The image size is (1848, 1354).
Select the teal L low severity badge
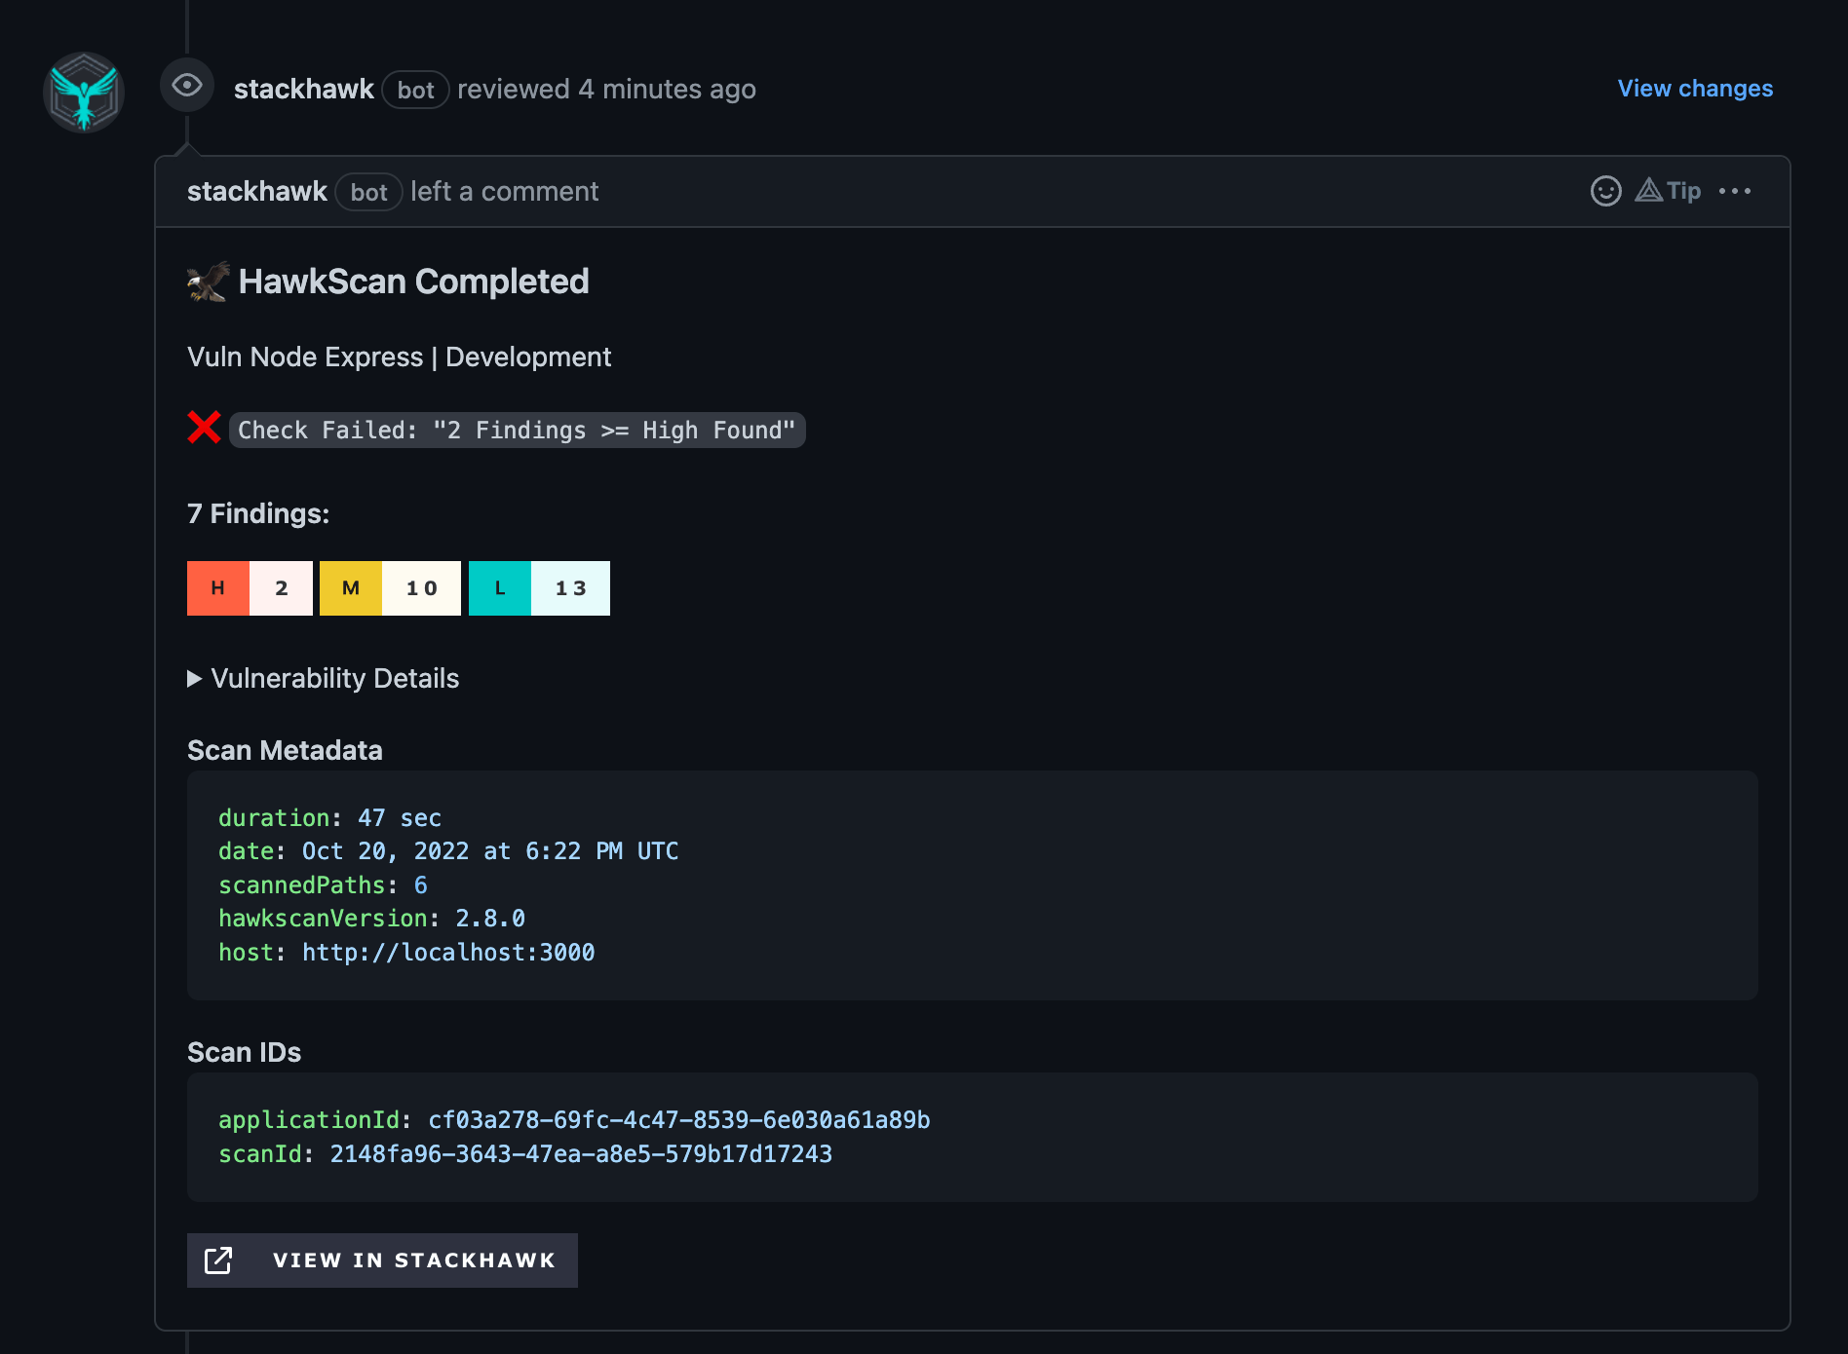click(500, 587)
